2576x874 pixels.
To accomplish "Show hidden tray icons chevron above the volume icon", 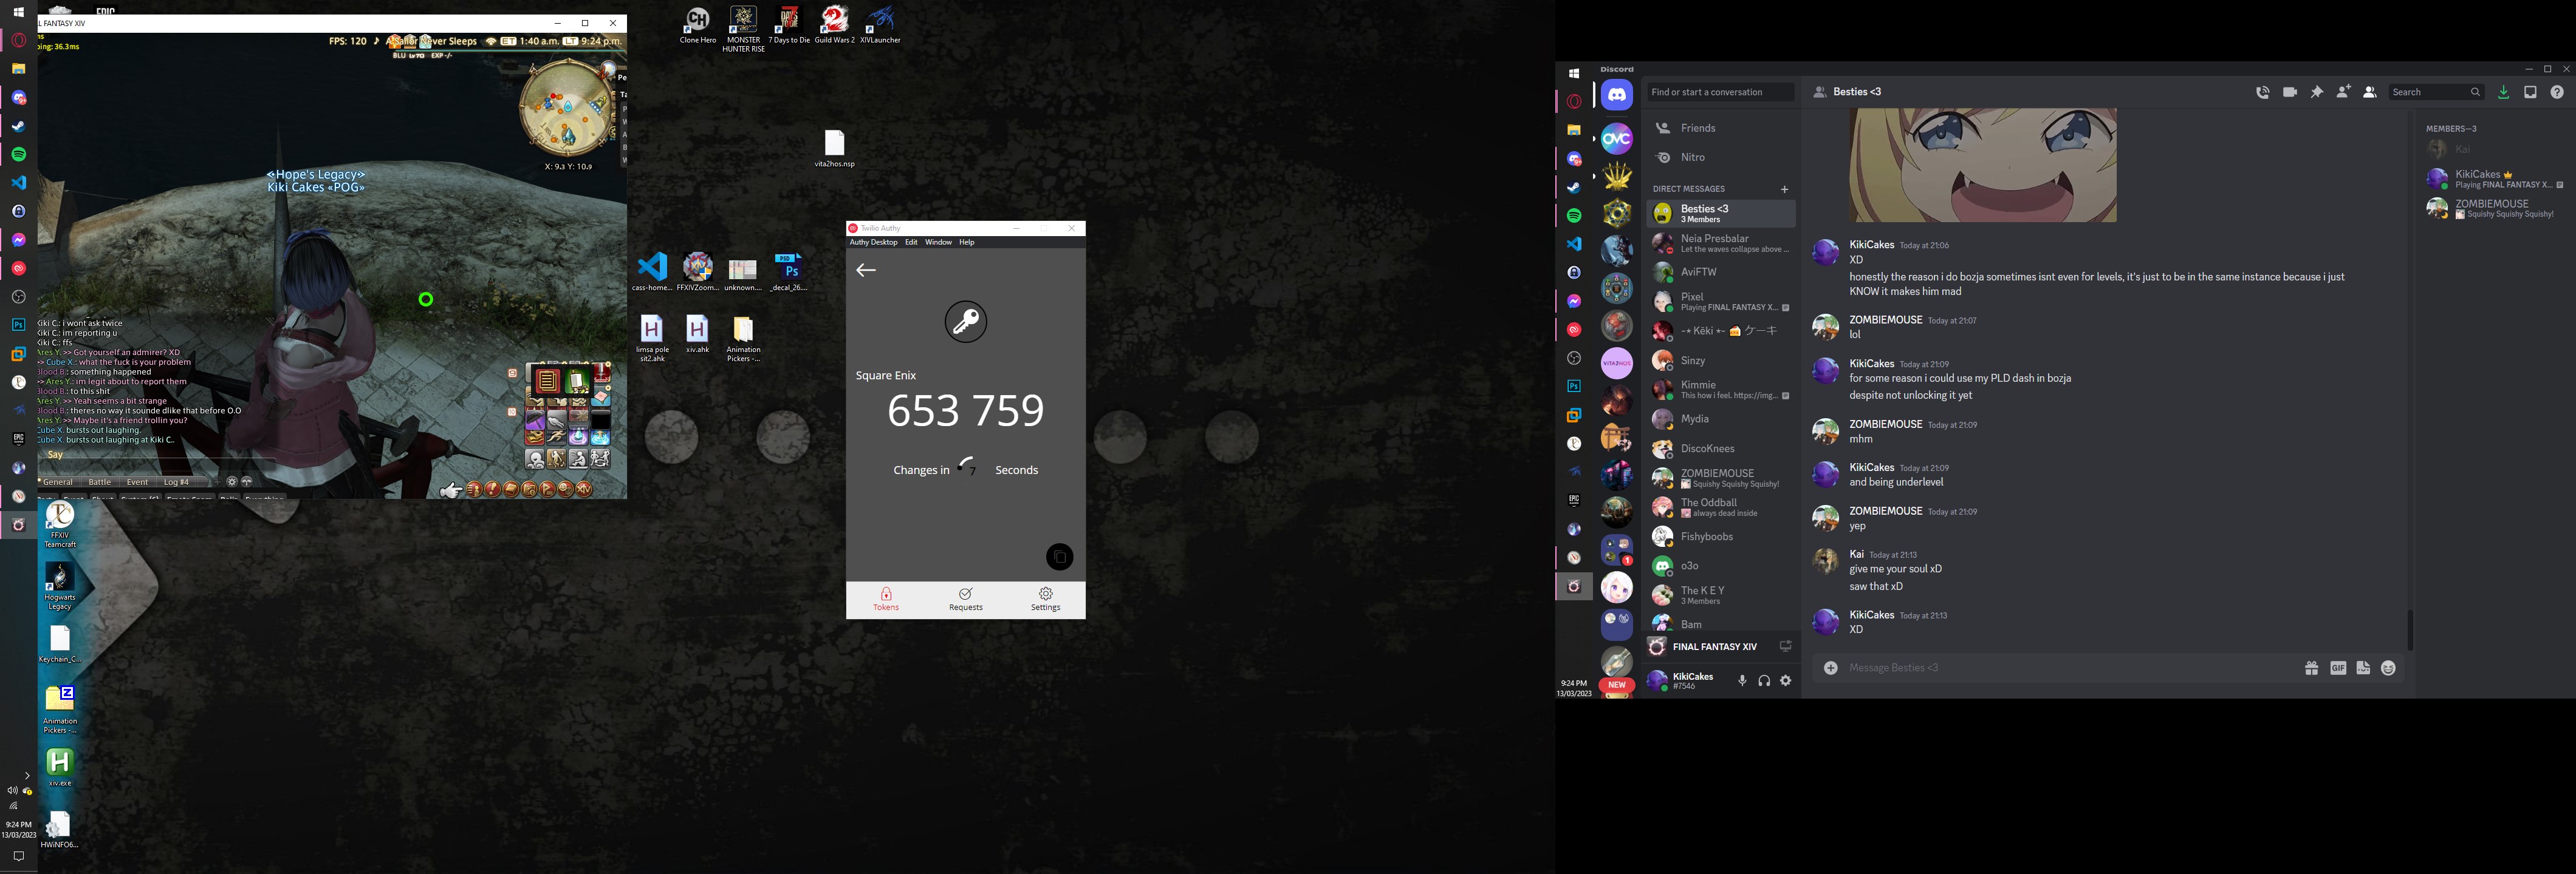I will click(x=27, y=775).
